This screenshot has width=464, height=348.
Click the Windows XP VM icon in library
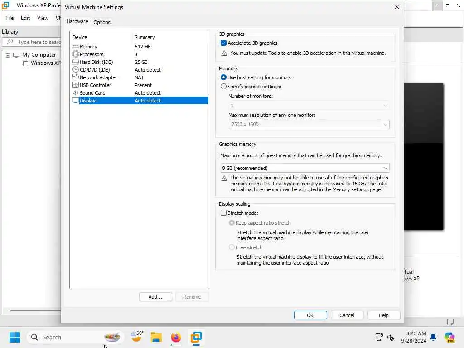click(25, 63)
